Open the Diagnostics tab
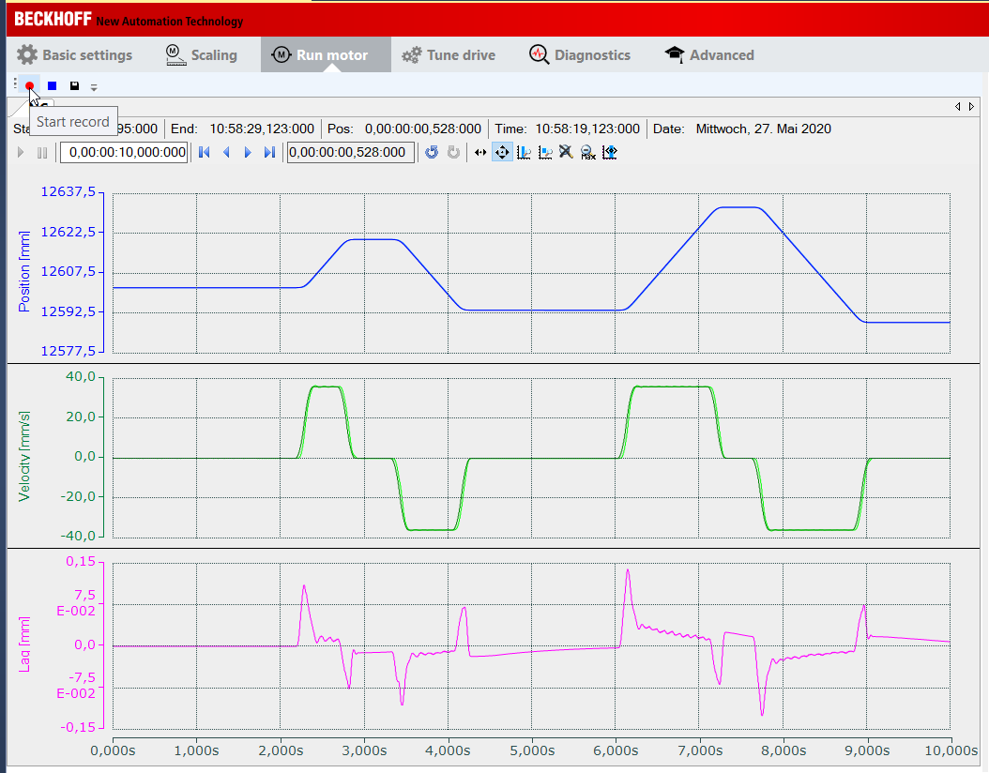This screenshot has height=773, width=989. [580, 55]
